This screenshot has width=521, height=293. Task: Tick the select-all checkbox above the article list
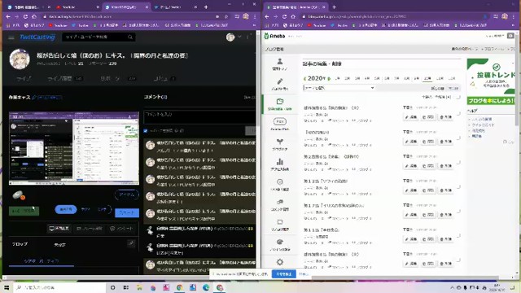tap(458, 97)
